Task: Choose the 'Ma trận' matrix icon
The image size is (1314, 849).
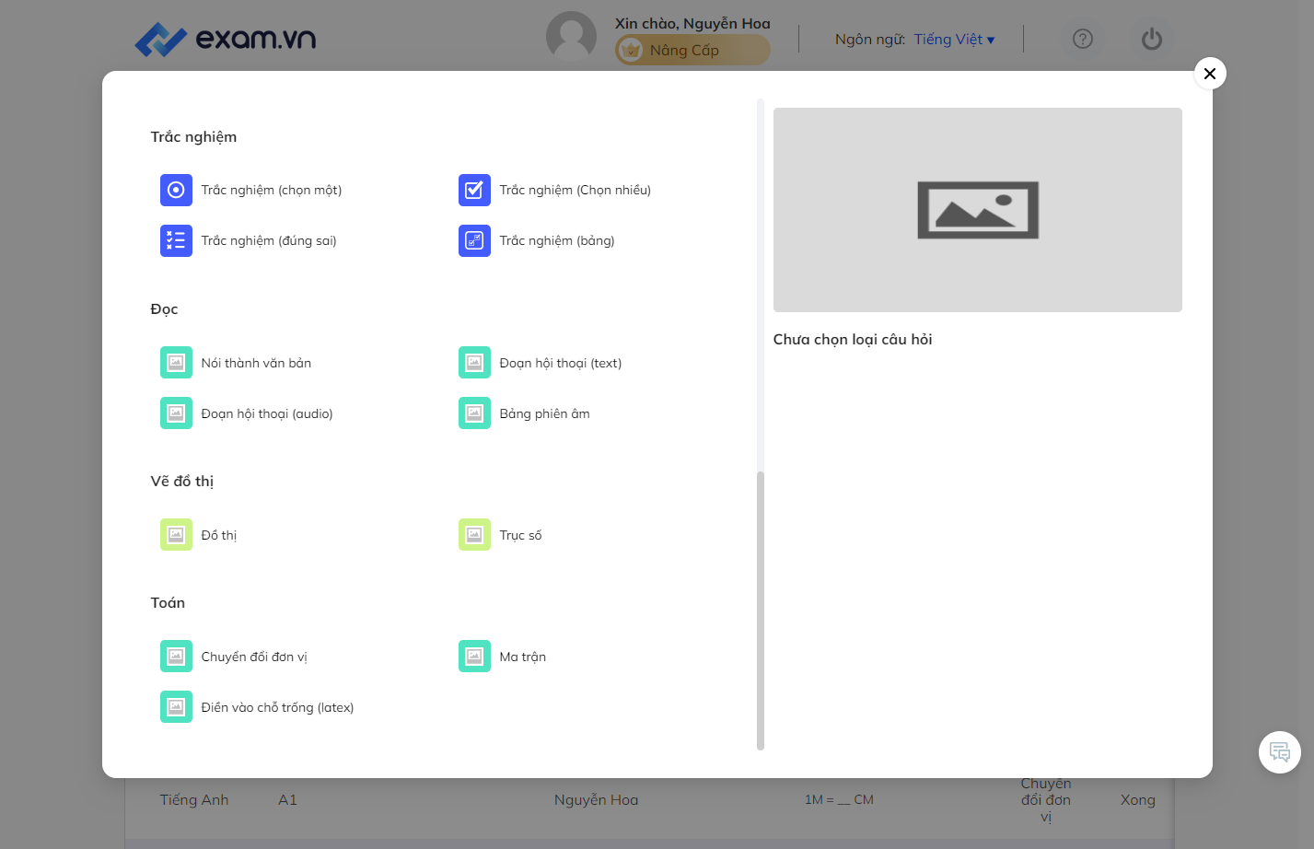Action: click(474, 657)
